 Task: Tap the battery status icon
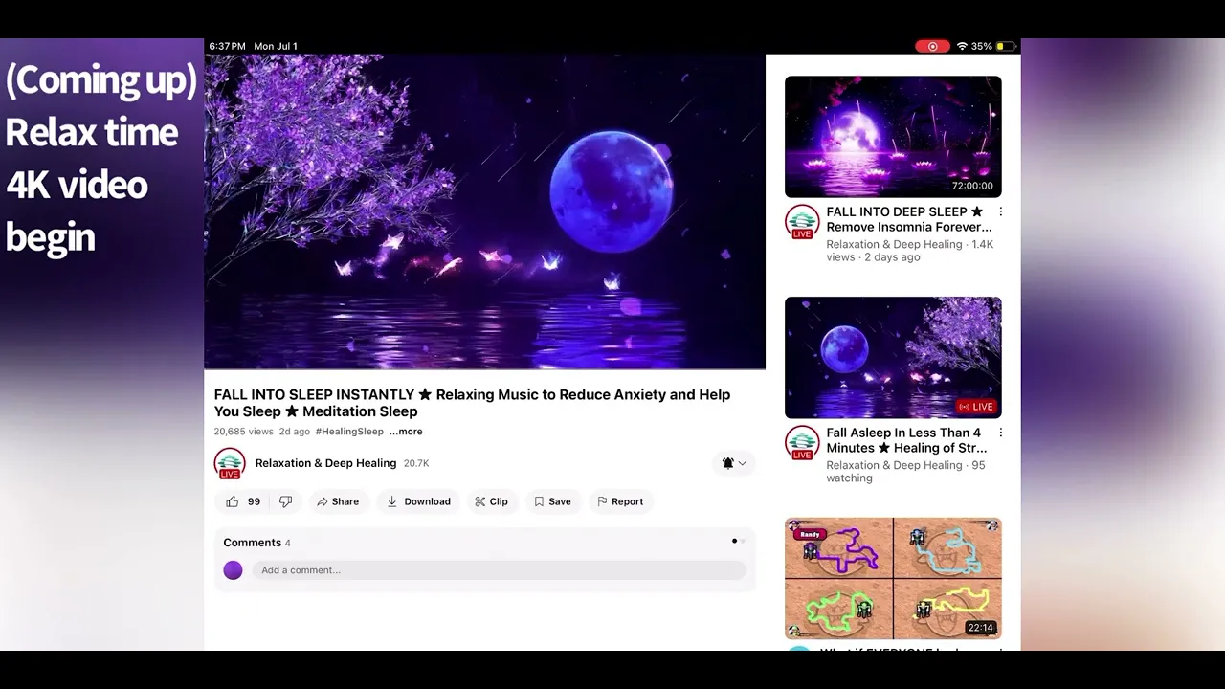[1006, 46]
